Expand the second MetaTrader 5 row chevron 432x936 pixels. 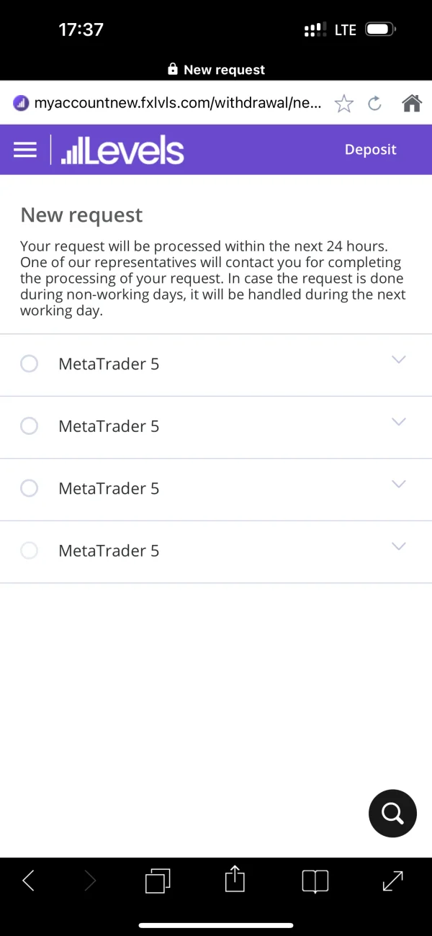(x=398, y=422)
